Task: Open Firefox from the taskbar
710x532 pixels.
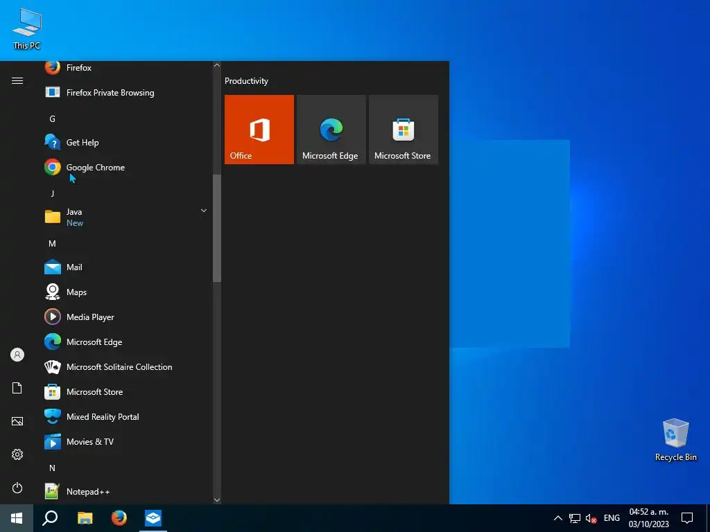Action: pyautogui.click(x=119, y=518)
